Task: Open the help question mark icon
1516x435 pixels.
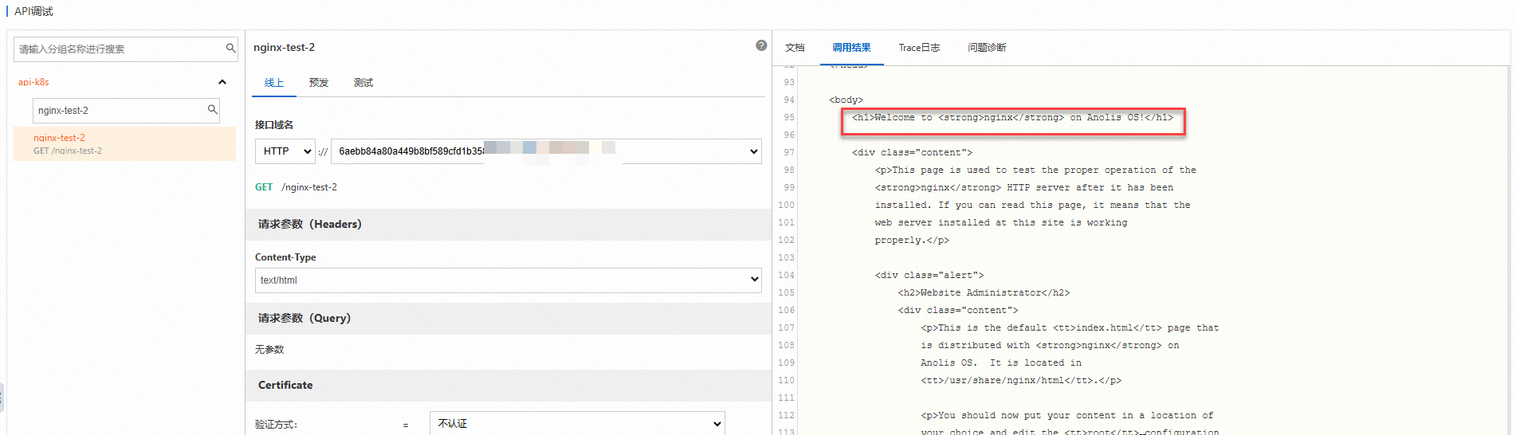Action: (x=761, y=45)
